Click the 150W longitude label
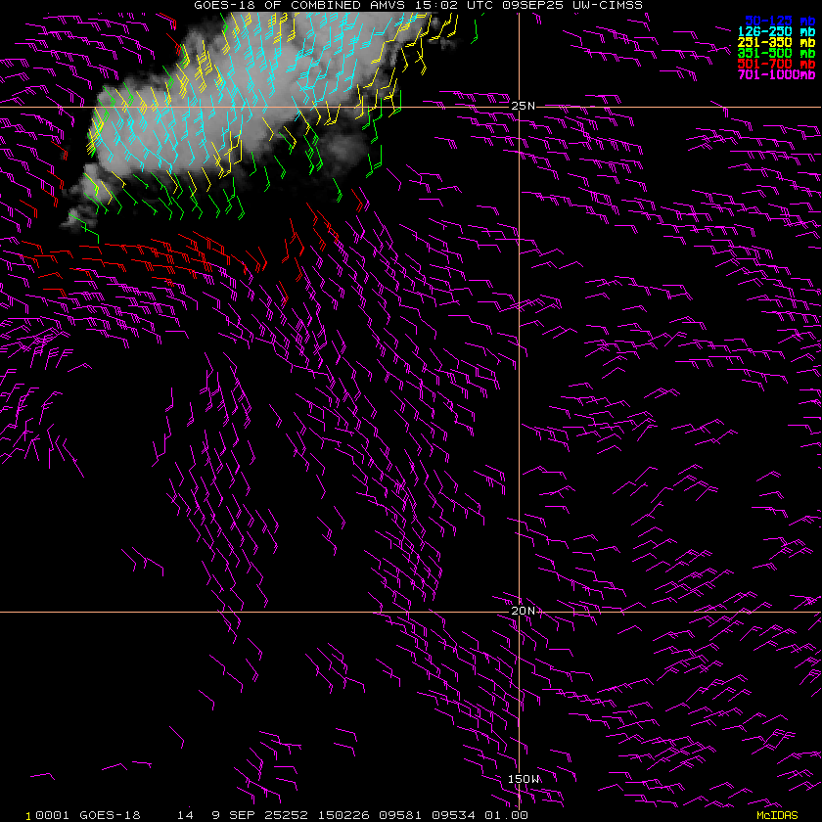 (x=523, y=779)
